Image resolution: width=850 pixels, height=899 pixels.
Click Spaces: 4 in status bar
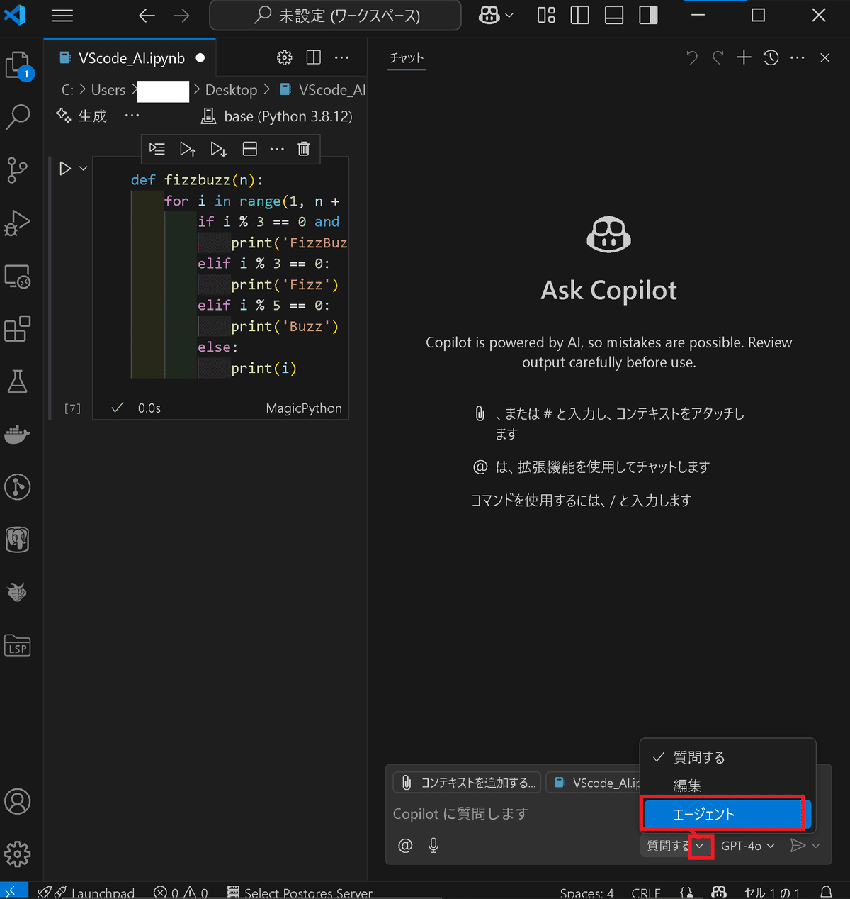tap(587, 892)
